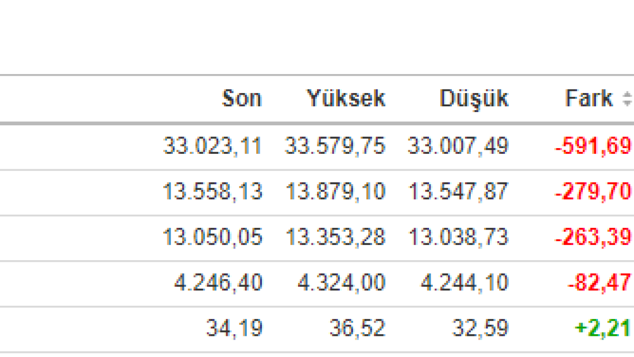Click the Yüksek value 13.353,28
Image resolution: width=634 pixels, height=357 pixels.
[335, 237]
